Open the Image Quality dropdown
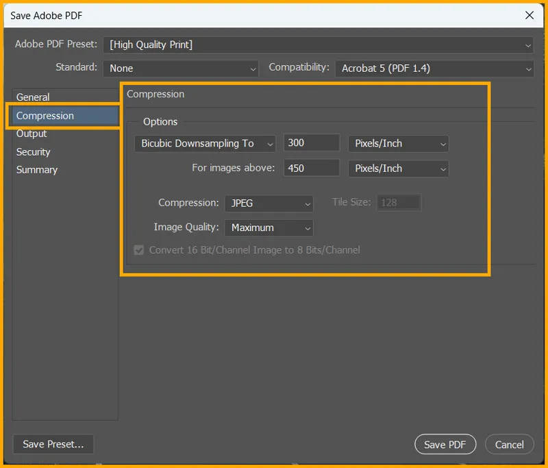 coord(269,227)
